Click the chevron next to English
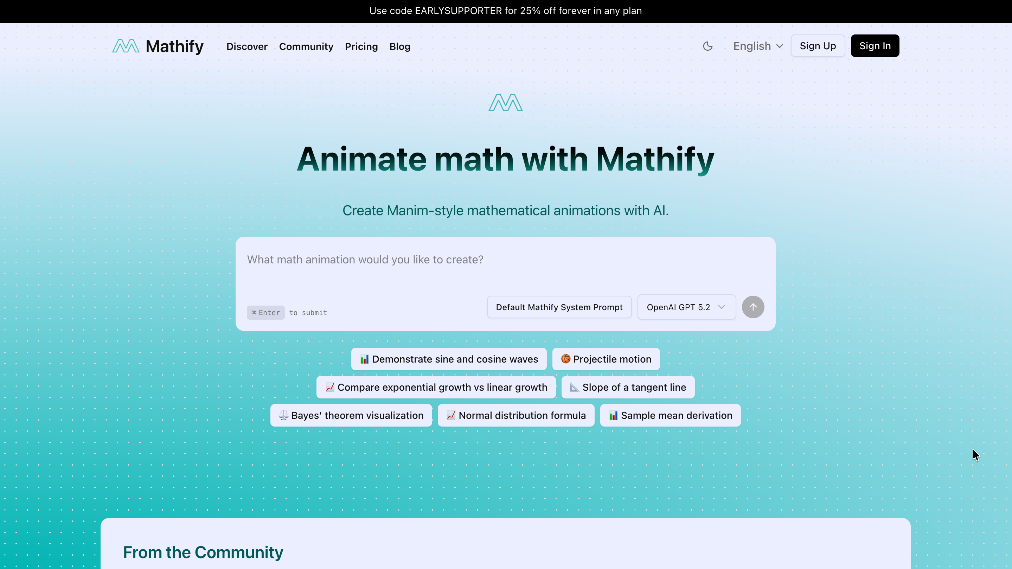The image size is (1012, 569). coord(780,46)
